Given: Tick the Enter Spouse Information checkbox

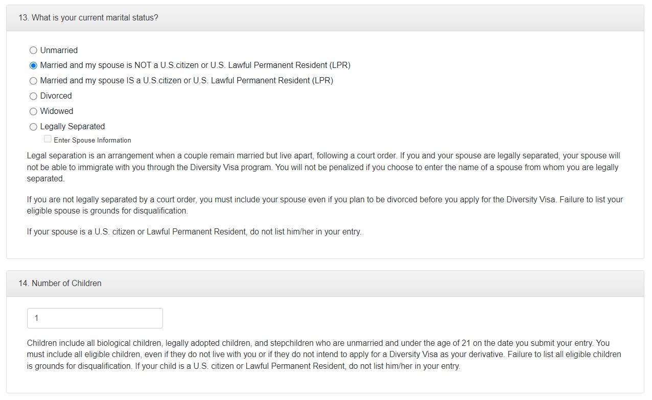Looking at the screenshot, I should 48,139.
